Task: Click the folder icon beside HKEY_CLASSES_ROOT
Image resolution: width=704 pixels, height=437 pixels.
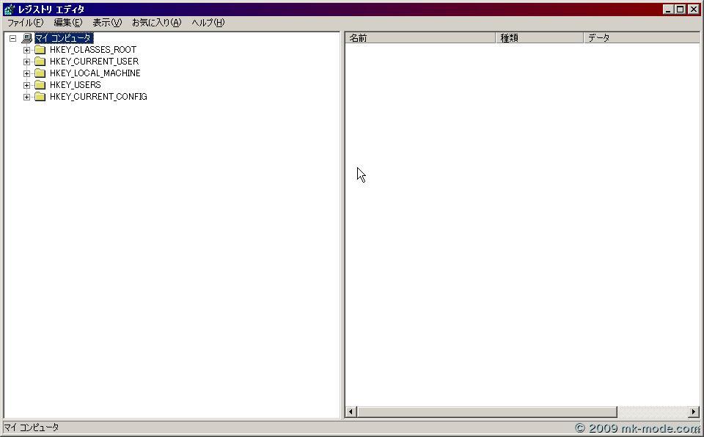Action: [40, 49]
